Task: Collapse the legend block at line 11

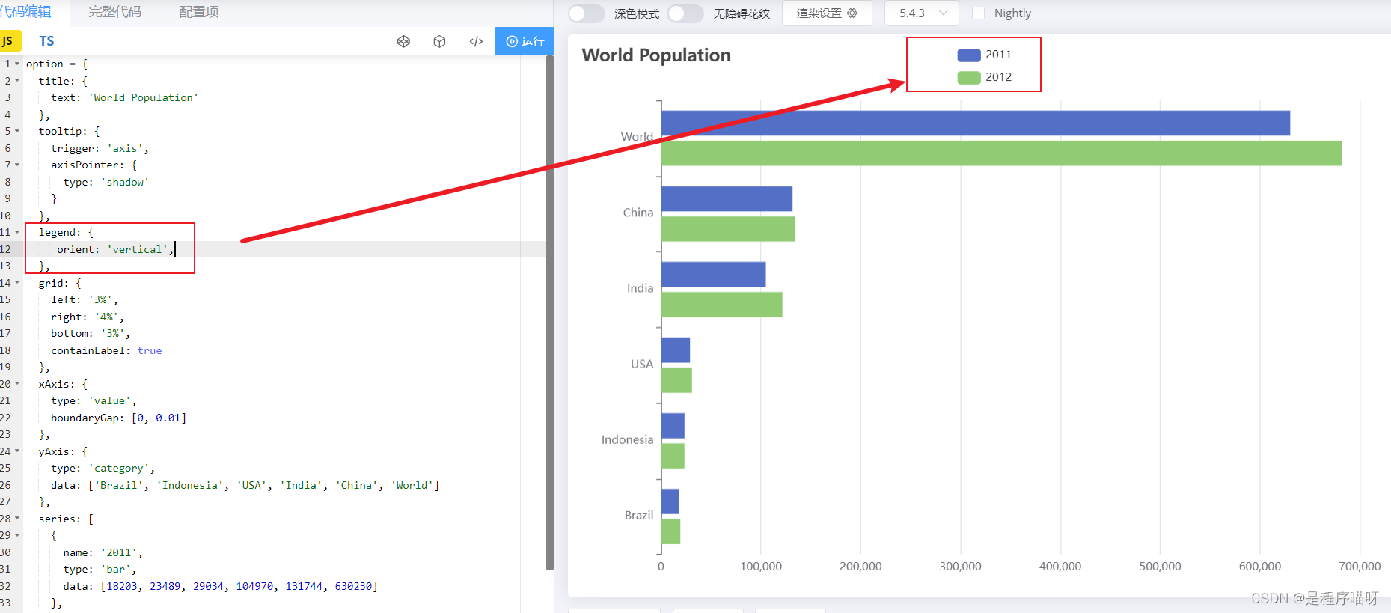Action: (17, 232)
